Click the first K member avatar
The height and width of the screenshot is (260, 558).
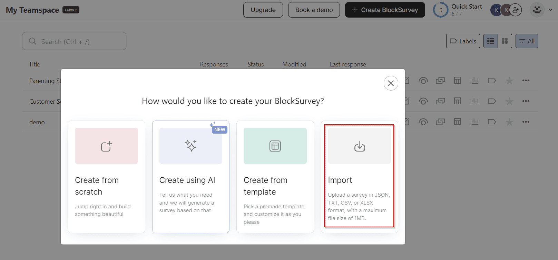(496, 10)
